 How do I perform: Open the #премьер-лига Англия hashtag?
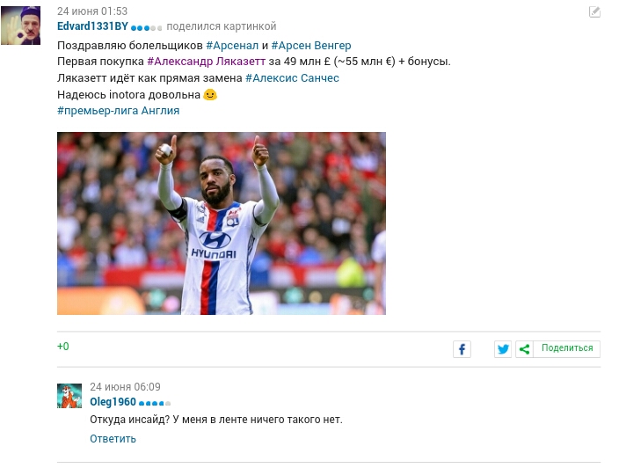pos(119,111)
